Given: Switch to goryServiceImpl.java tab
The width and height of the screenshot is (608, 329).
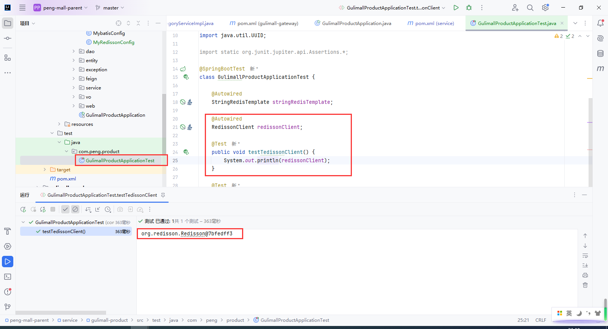Looking at the screenshot, I should pyautogui.click(x=192, y=23).
